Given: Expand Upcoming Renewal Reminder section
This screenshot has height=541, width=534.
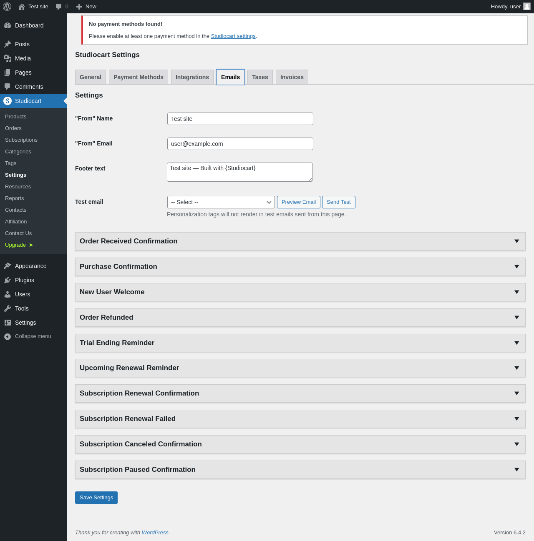Looking at the screenshot, I should click(300, 368).
